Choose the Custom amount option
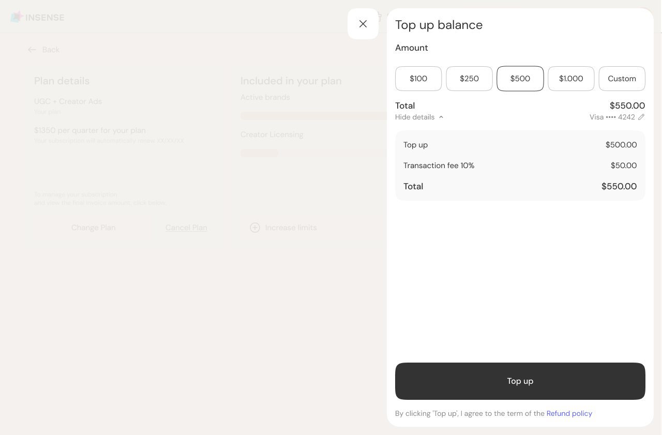 point(622,78)
